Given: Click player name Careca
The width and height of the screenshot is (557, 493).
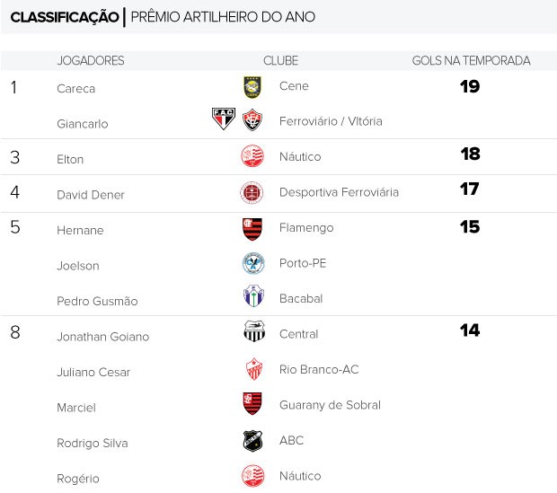Looking at the screenshot, I should point(76,88).
